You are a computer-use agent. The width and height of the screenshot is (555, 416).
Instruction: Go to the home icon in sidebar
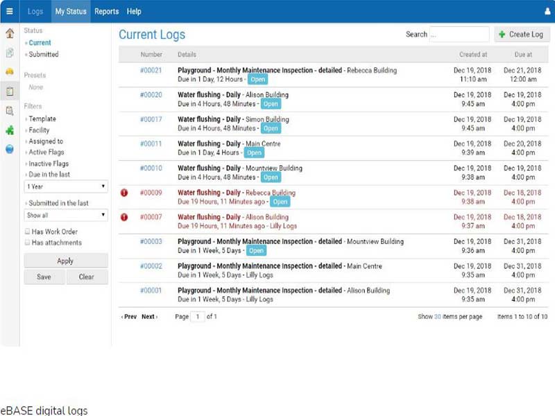(x=10, y=33)
